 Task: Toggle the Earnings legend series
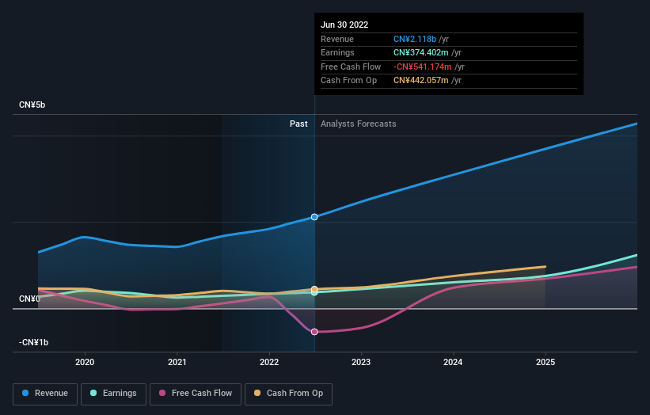[x=113, y=394]
